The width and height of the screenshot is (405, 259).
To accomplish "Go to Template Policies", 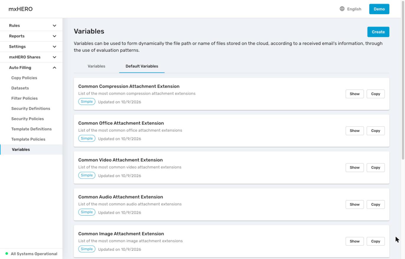I will tap(28, 139).
